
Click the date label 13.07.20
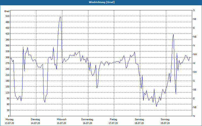point(9,123)
